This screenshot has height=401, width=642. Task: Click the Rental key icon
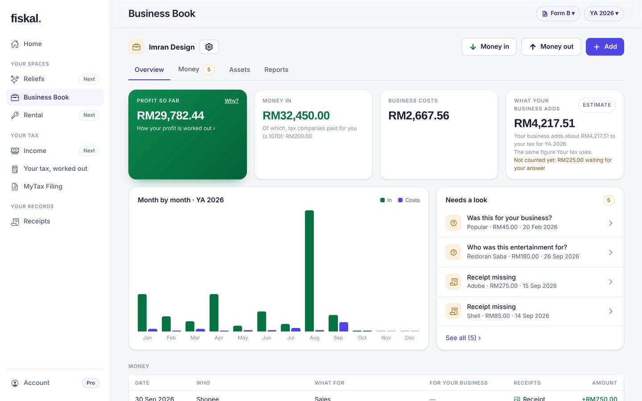[x=15, y=115]
